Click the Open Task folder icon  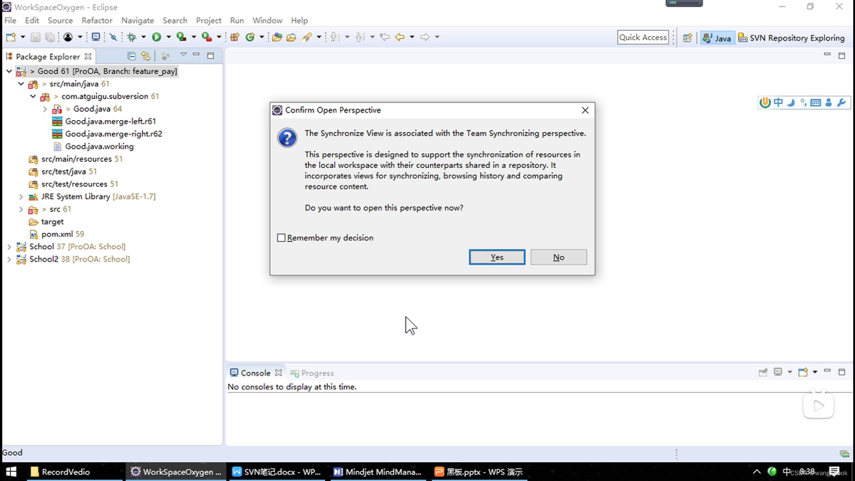[291, 37]
